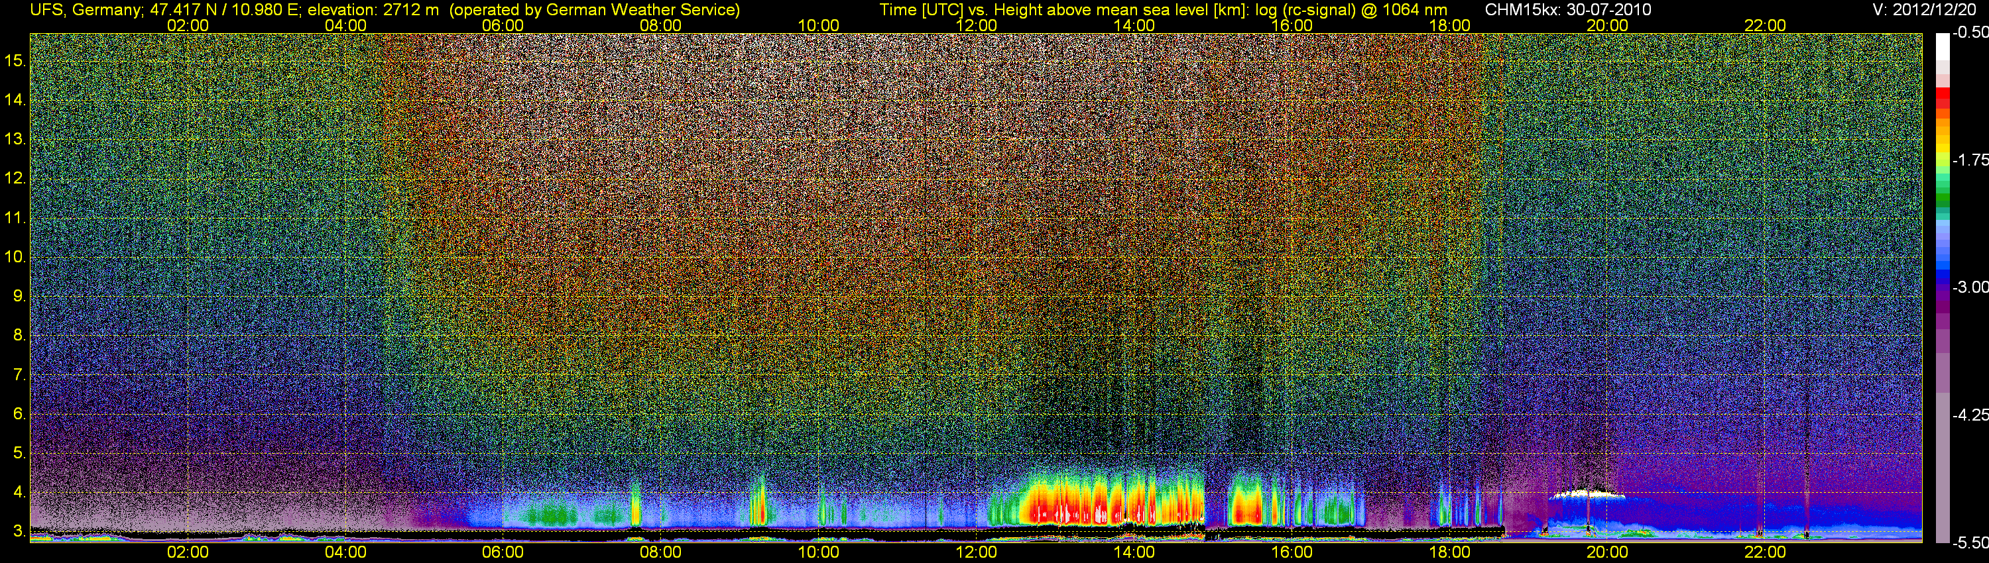Image resolution: width=1989 pixels, height=563 pixels.
Task: Click the 16:00 tick on bottom time axis
Action: pos(1292,552)
